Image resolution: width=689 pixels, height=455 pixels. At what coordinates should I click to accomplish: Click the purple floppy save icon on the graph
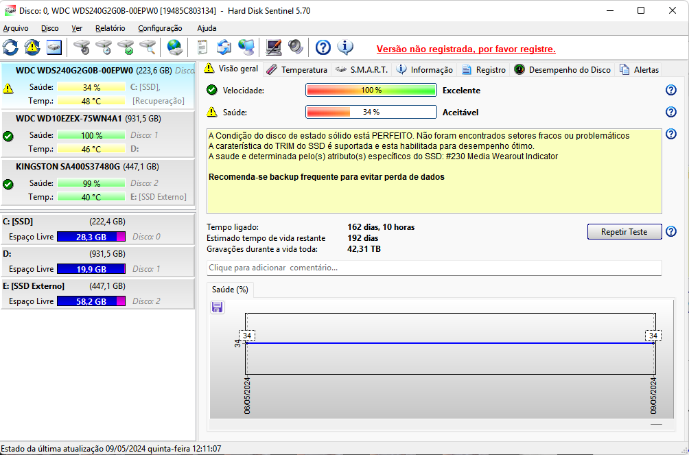click(217, 307)
